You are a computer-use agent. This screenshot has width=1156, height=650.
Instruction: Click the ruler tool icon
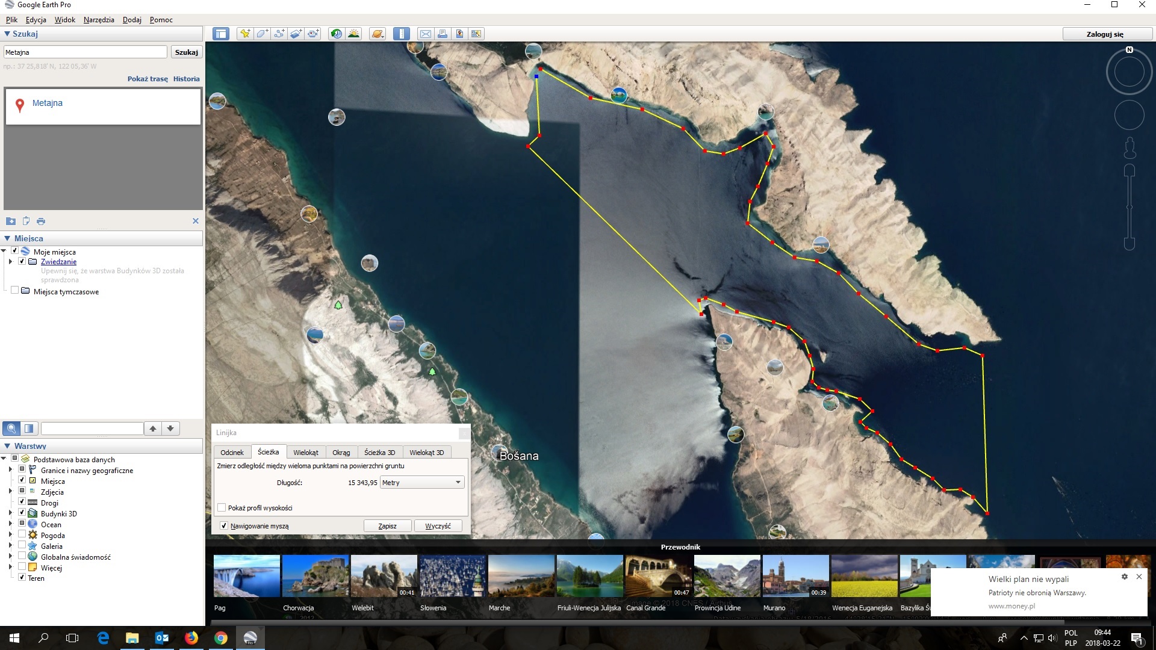point(401,34)
